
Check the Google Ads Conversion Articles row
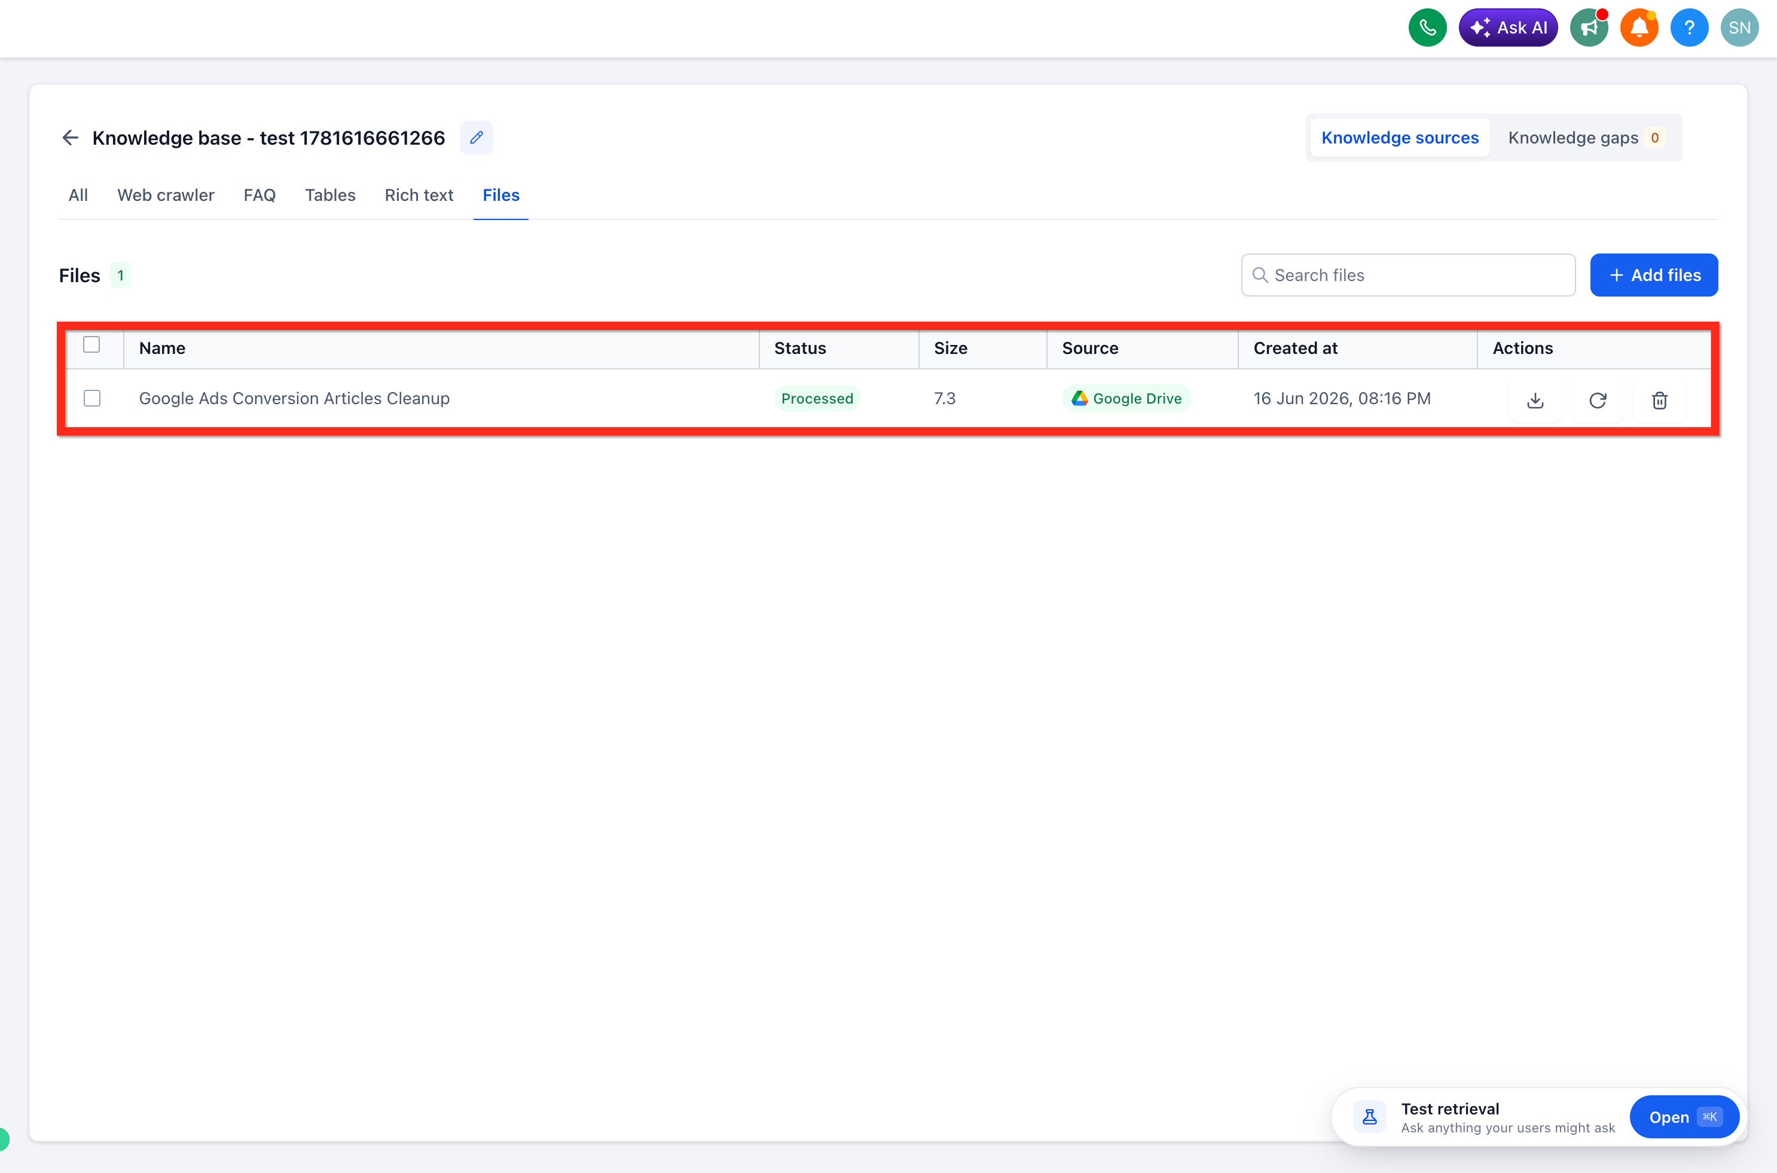click(92, 398)
